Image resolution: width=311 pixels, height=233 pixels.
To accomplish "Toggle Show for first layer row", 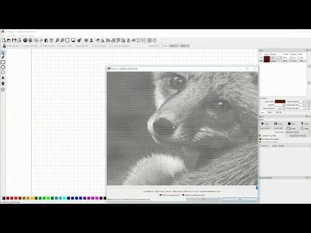I will [299, 58].
